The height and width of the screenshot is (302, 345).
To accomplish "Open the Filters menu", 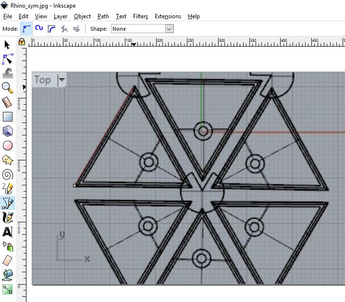I will (140, 16).
